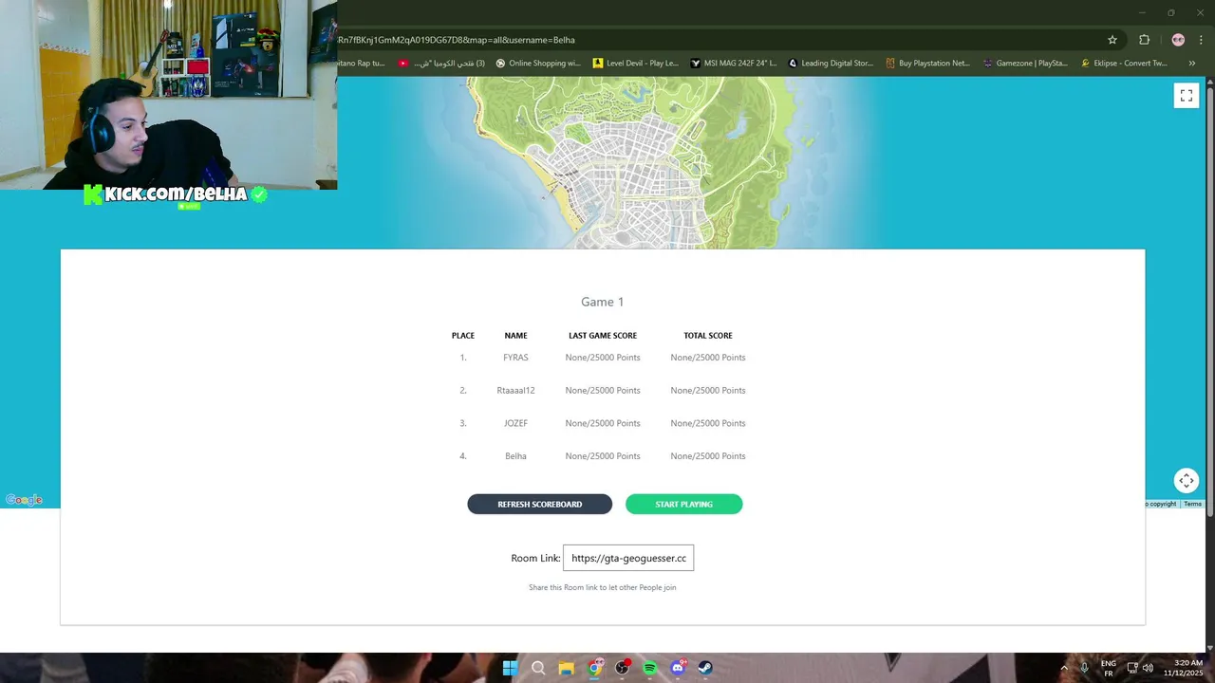The height and width of the screenshot is (683, 1215).
Task: Click Belha's total score cell
Action: pos(708,456)
